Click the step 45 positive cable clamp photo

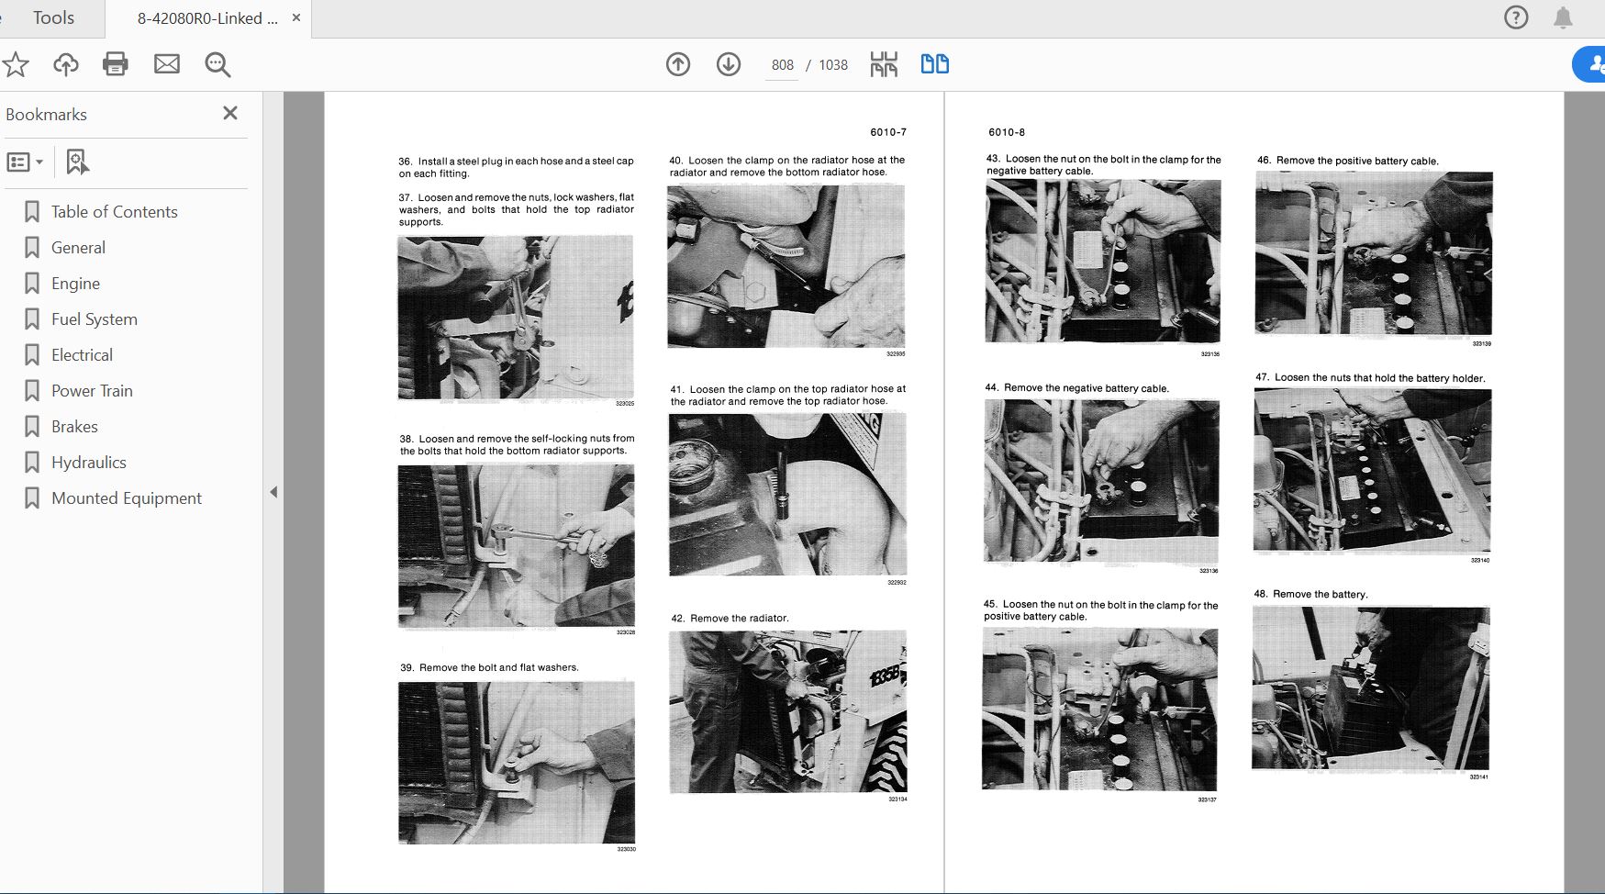coord(1100,709)
